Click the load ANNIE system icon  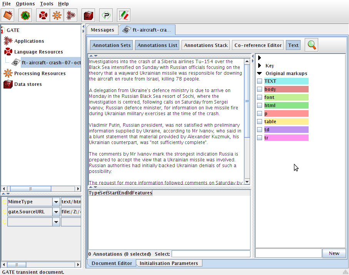pos(25,15)
